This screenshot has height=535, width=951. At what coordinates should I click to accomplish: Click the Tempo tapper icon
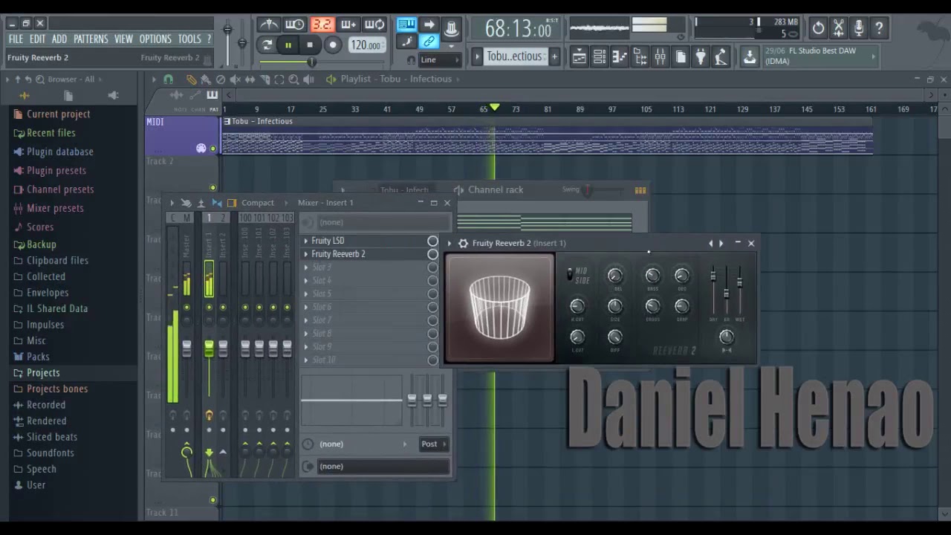[721, 56]
